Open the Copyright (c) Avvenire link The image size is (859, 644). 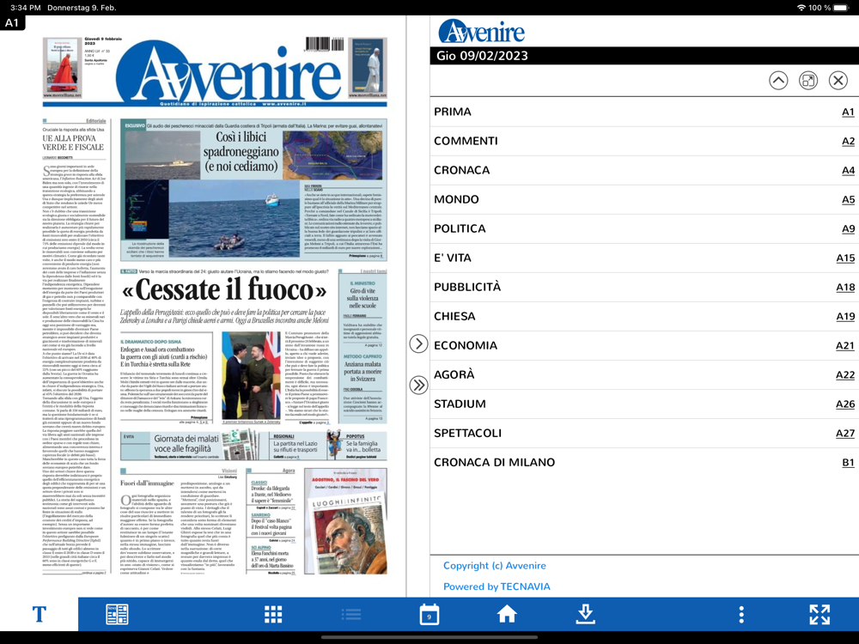click(494, 566)
